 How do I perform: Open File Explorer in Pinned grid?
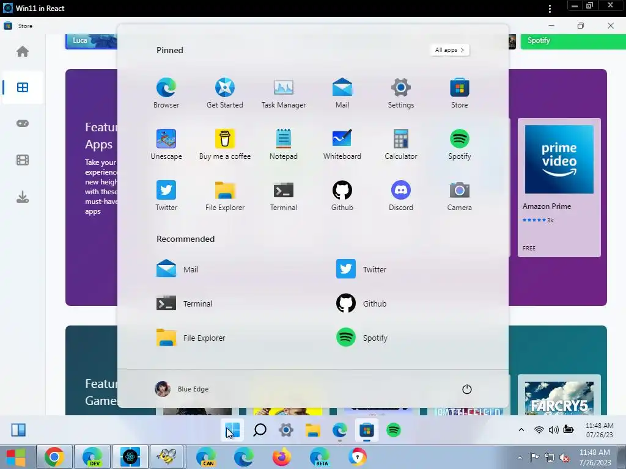point(225,195)
